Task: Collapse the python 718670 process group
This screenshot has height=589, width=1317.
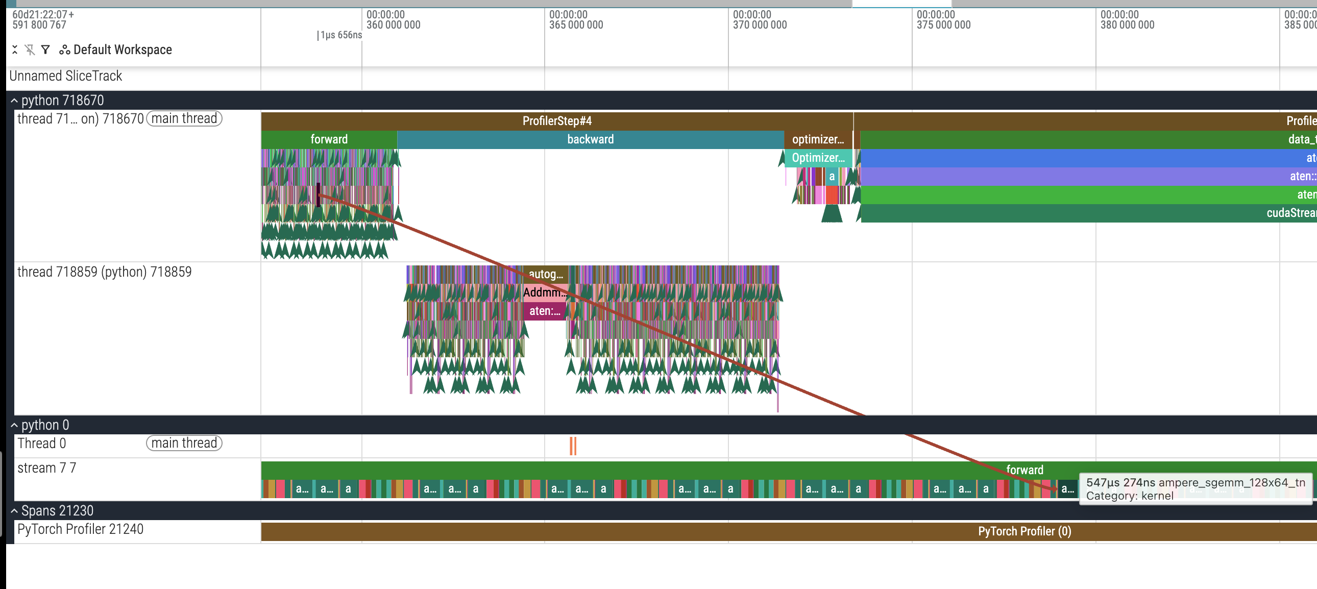Action: coord(14,101)
